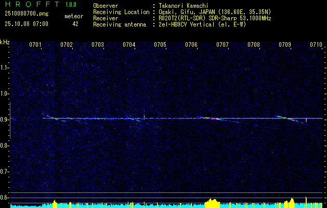The height and width of the screenshot is (208, 327).
Task: Click the yellow power peak below 0707
Action: coord(212,203)
